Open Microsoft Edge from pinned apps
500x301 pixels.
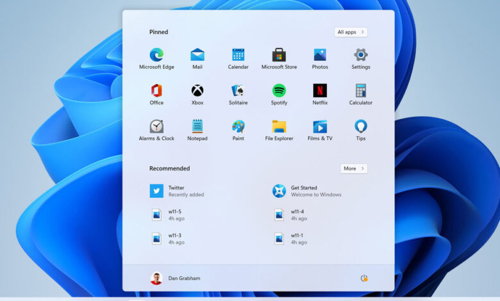tap(156, 55)
